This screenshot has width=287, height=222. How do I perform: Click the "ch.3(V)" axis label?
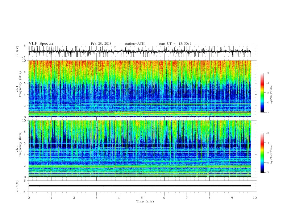pyautogui.click(x=17, y=186)
